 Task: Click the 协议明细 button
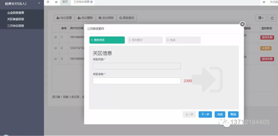pyautogui.click(x=106, y=18)
